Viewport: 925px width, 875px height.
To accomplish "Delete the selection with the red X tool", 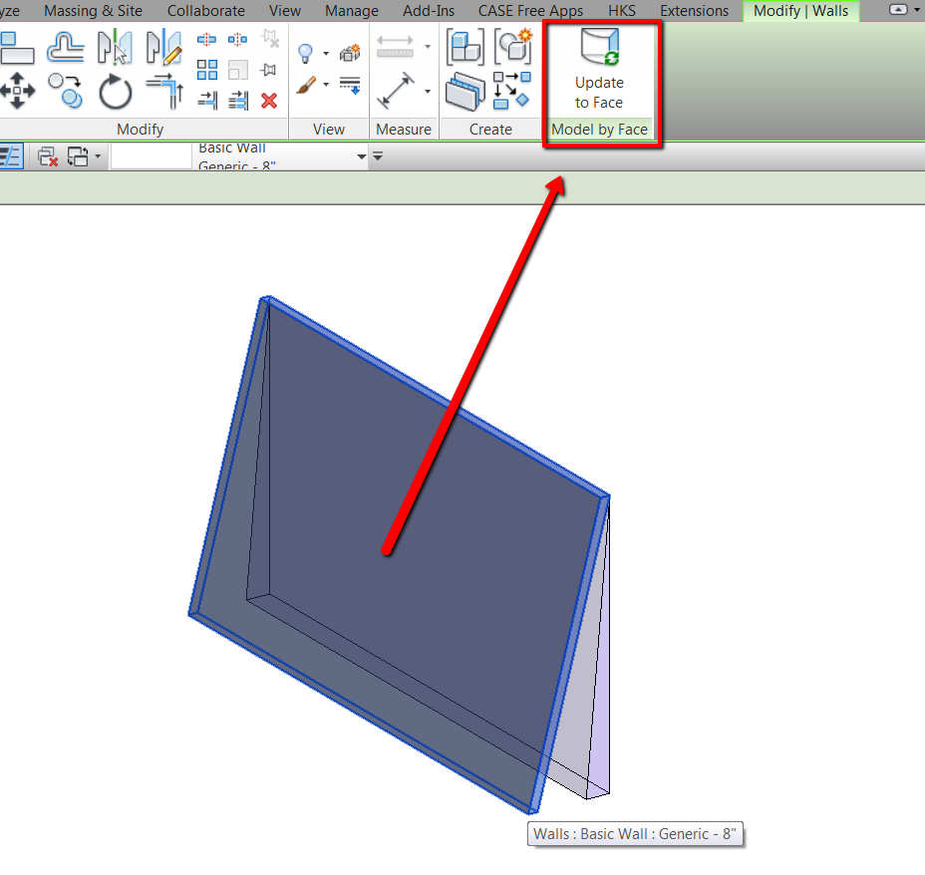I will tap(268, 101).
